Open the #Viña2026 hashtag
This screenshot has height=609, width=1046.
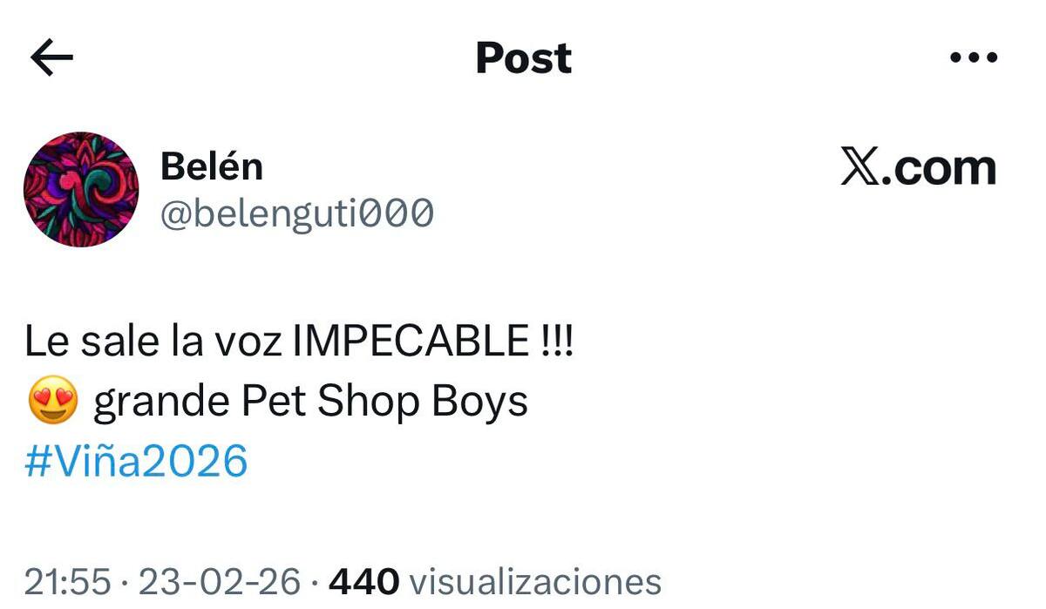point(137,461)
